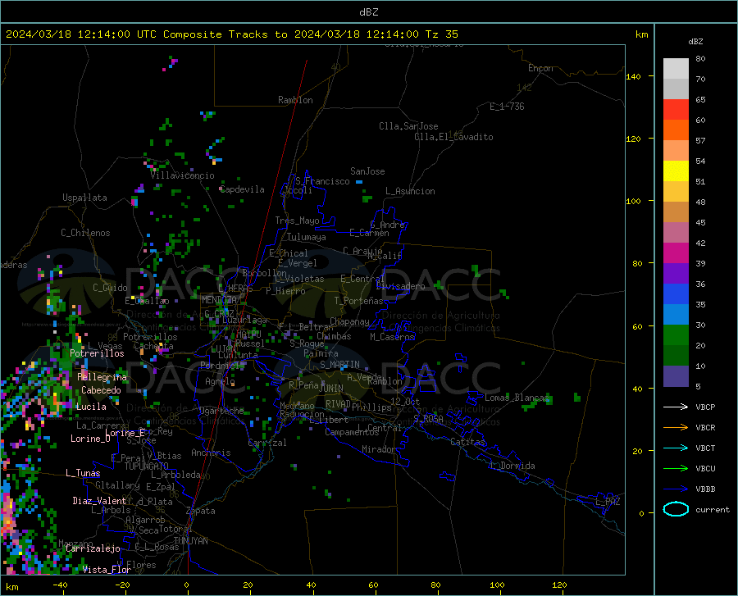Click the Tulumaya map label
Screen dimensions: 738x596
pos(307,237)
